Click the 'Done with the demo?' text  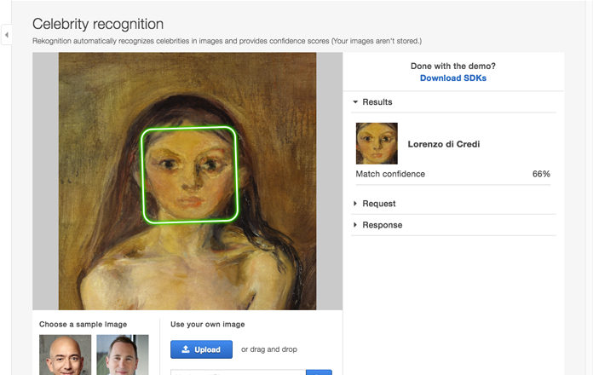tap(453, 66)
